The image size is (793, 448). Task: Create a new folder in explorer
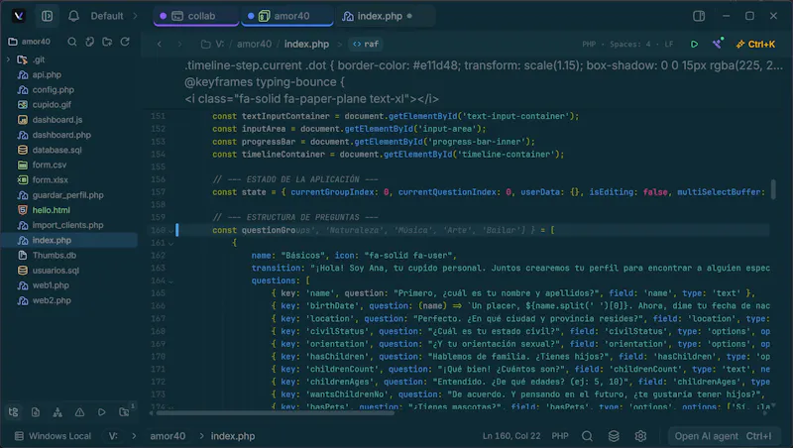coord(107,42)
